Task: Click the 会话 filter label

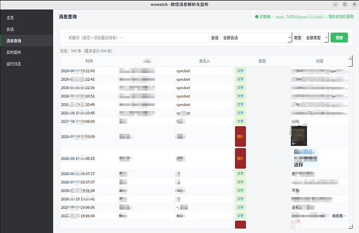Action: [215, 38]
